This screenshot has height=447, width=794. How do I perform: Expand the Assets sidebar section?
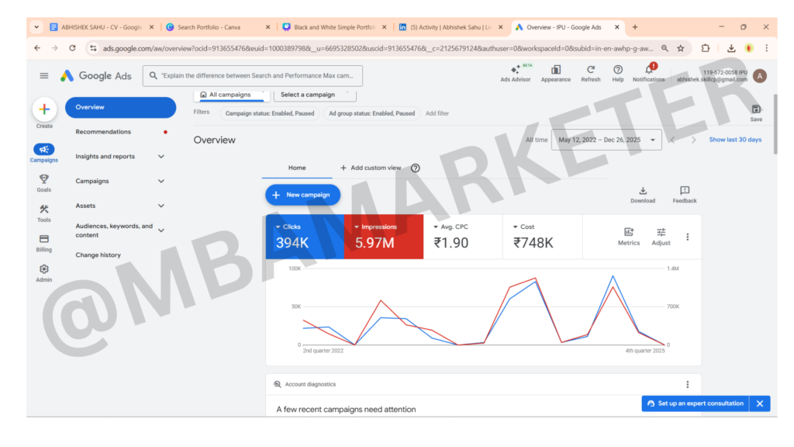coord(161,206)
